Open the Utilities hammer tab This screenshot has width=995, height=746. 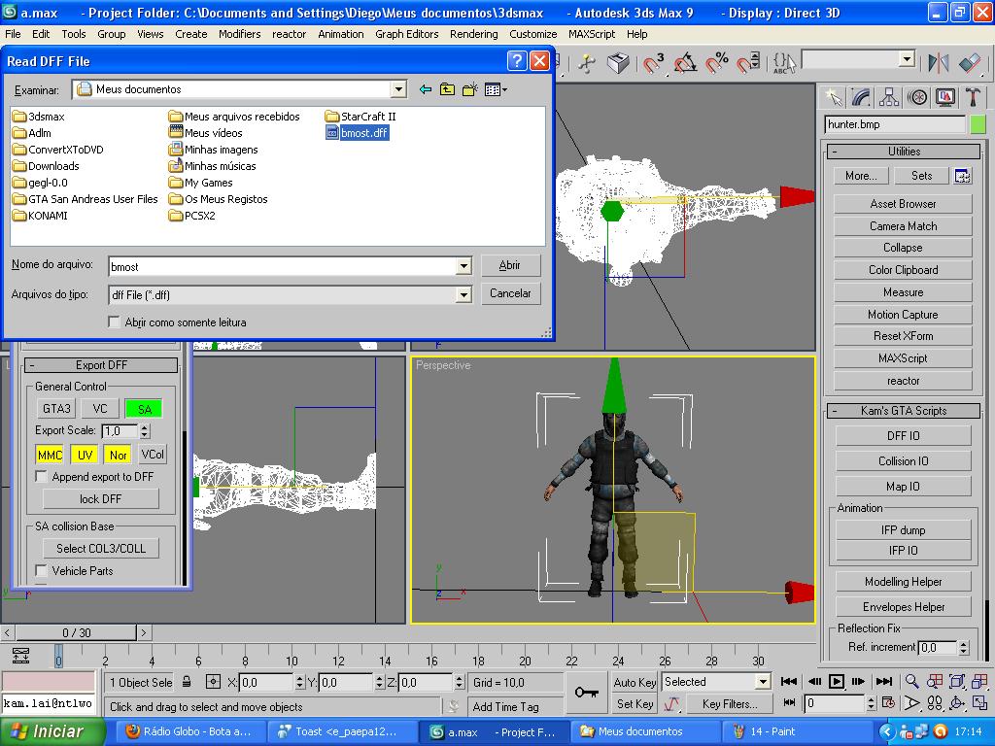click(973, 97)
